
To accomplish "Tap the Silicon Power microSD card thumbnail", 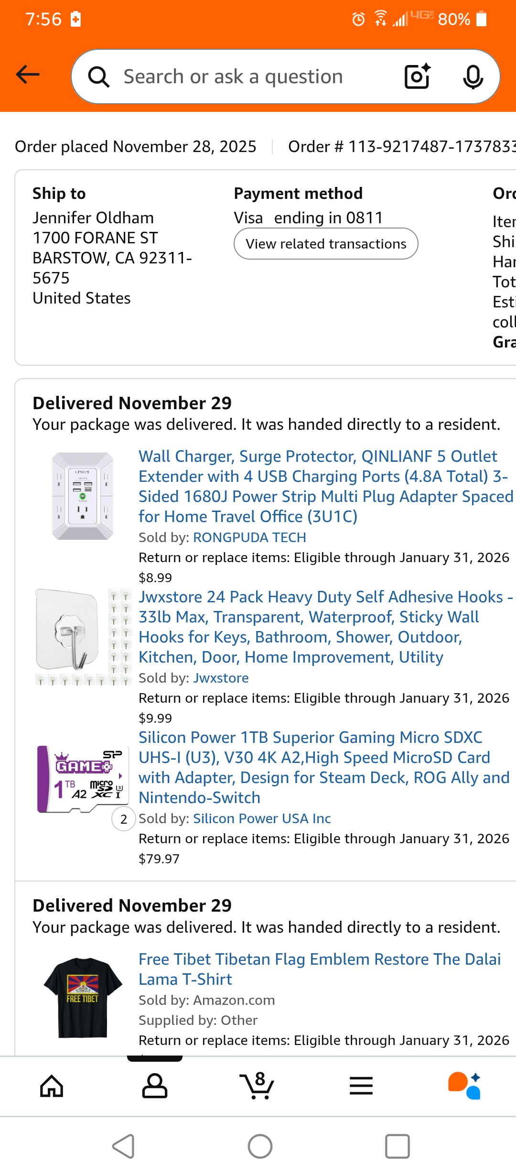I will [x=82, y=779].
